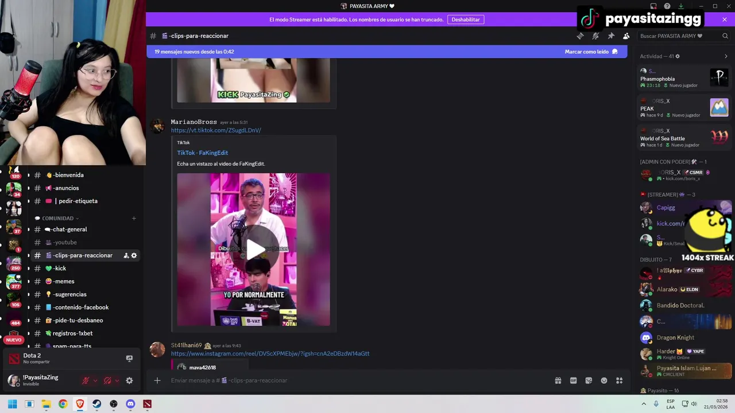The width and height of the screenshot is (735, 413).
Task: Toggle headphone deafen in user panel
Action: [x=107, y=380]
